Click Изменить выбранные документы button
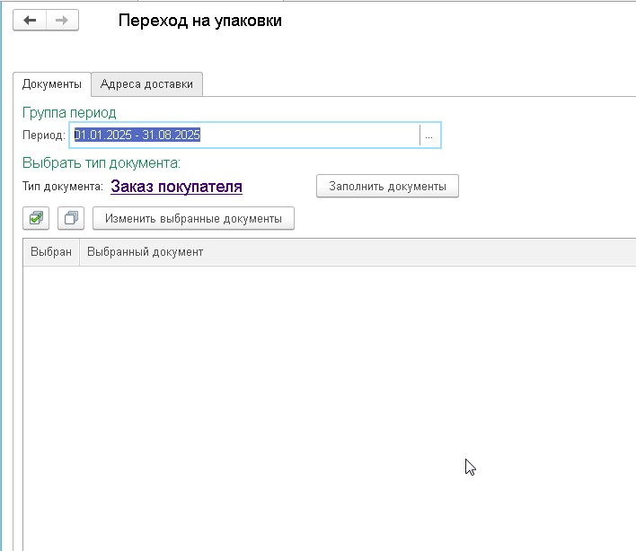This screenshot has height=551, width=636. pos(193,218)
